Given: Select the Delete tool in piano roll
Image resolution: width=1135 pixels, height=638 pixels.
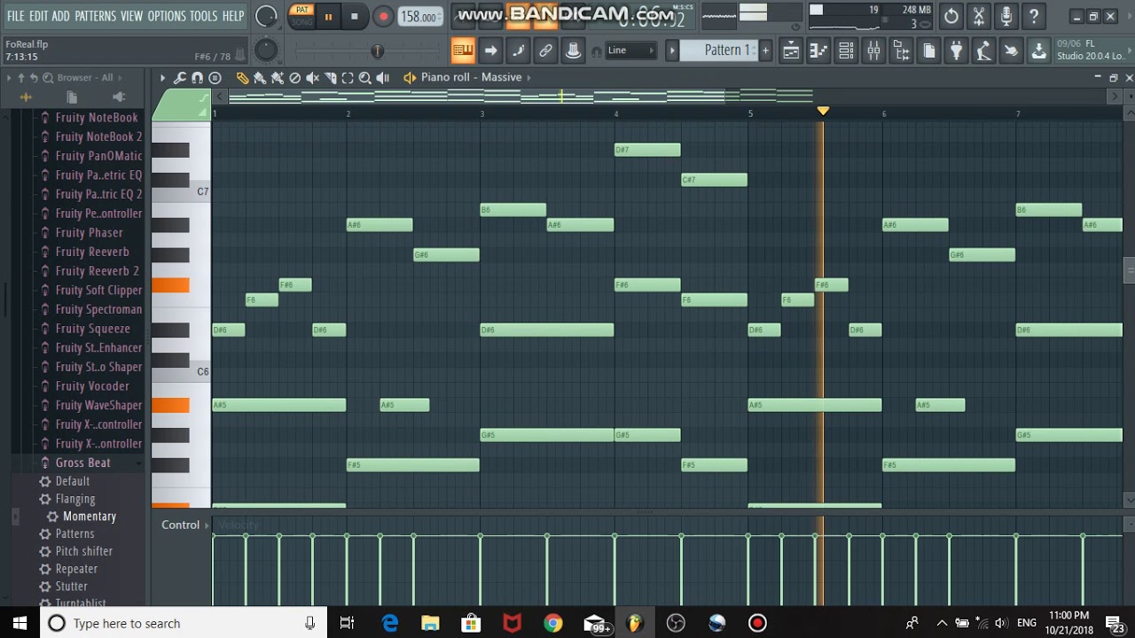Looking at the screenshot, I should [x=295, y=78].
